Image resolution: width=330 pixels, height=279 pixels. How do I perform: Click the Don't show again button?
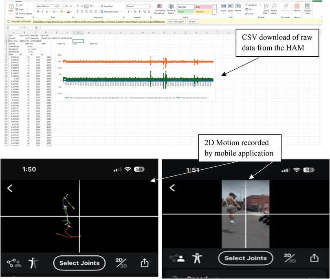(176, 21)
